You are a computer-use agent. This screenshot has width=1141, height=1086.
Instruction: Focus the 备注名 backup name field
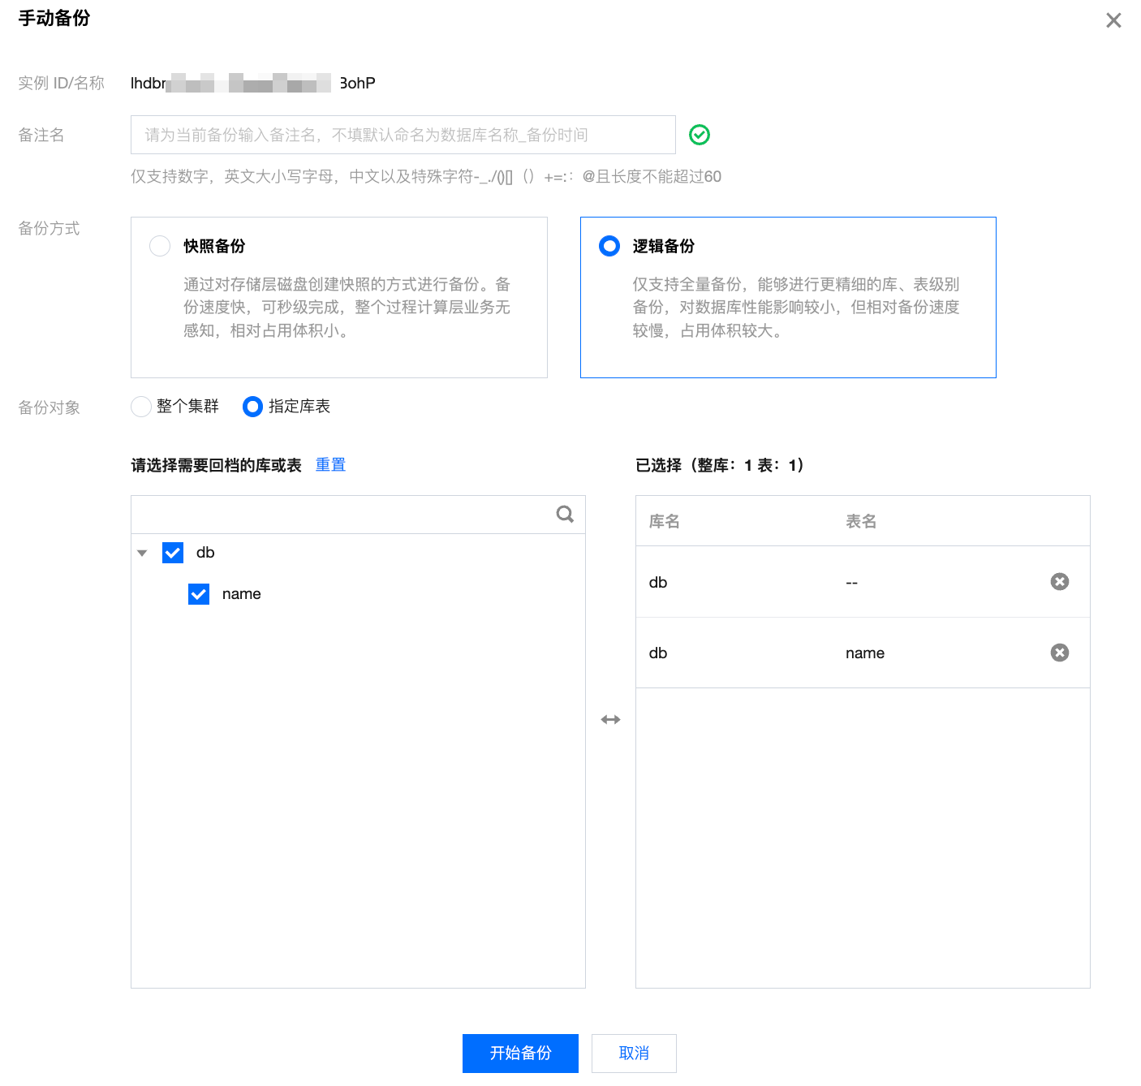(x=403, y=135)
